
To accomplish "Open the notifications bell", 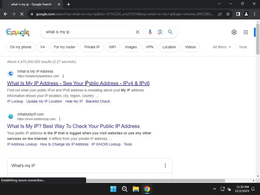I will tap(253, 189).
